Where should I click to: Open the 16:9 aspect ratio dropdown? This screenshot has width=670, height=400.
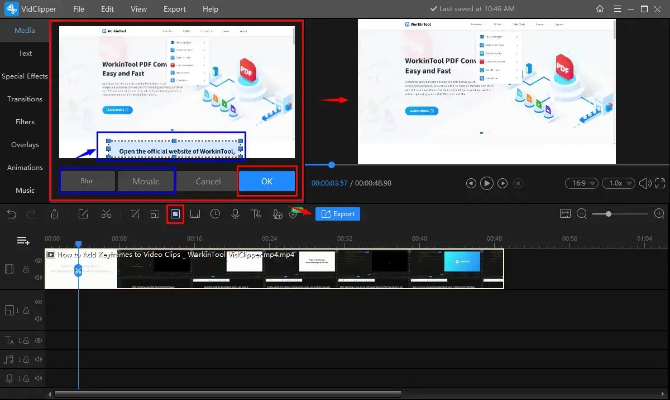[x=581, y=183]
